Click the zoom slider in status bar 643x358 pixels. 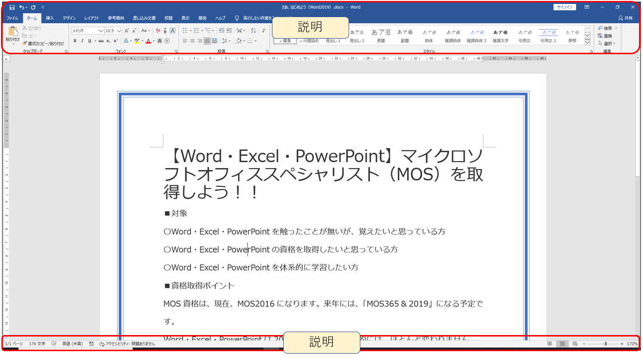coord(603,344)
